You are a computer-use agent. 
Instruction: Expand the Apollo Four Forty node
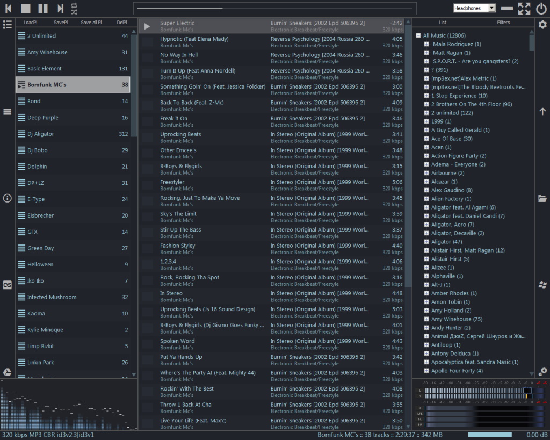tap(426, 371)
